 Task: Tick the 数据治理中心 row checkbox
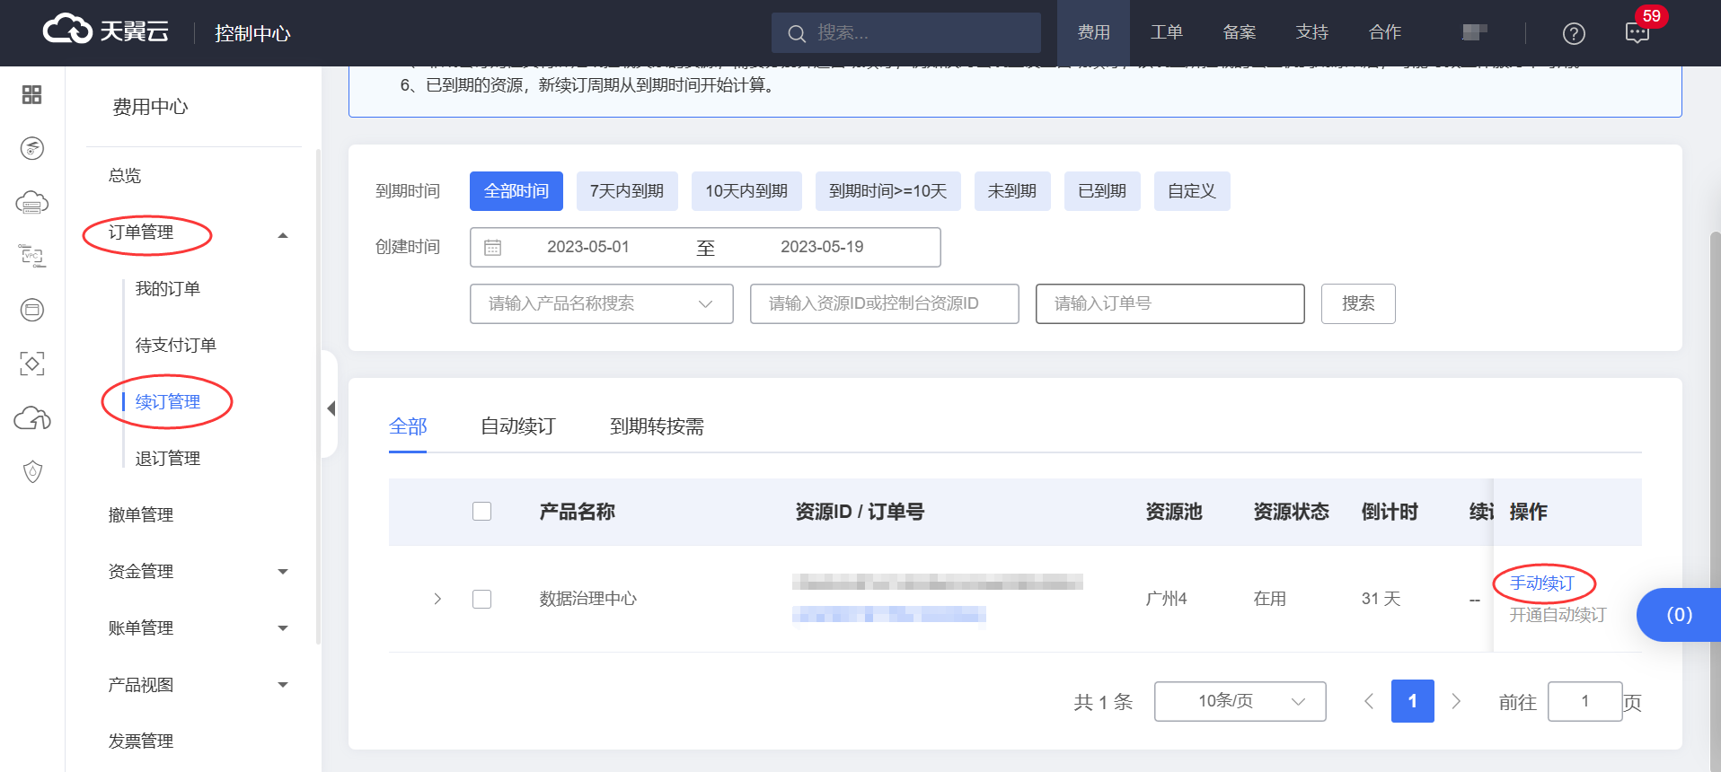[x=482, y=599]
